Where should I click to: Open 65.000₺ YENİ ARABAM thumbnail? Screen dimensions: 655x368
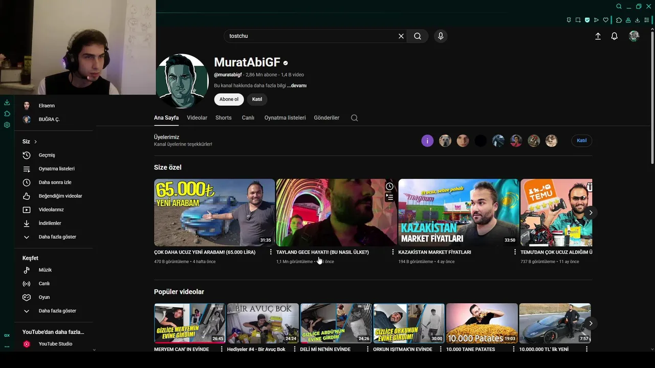(x=214, y=213)
